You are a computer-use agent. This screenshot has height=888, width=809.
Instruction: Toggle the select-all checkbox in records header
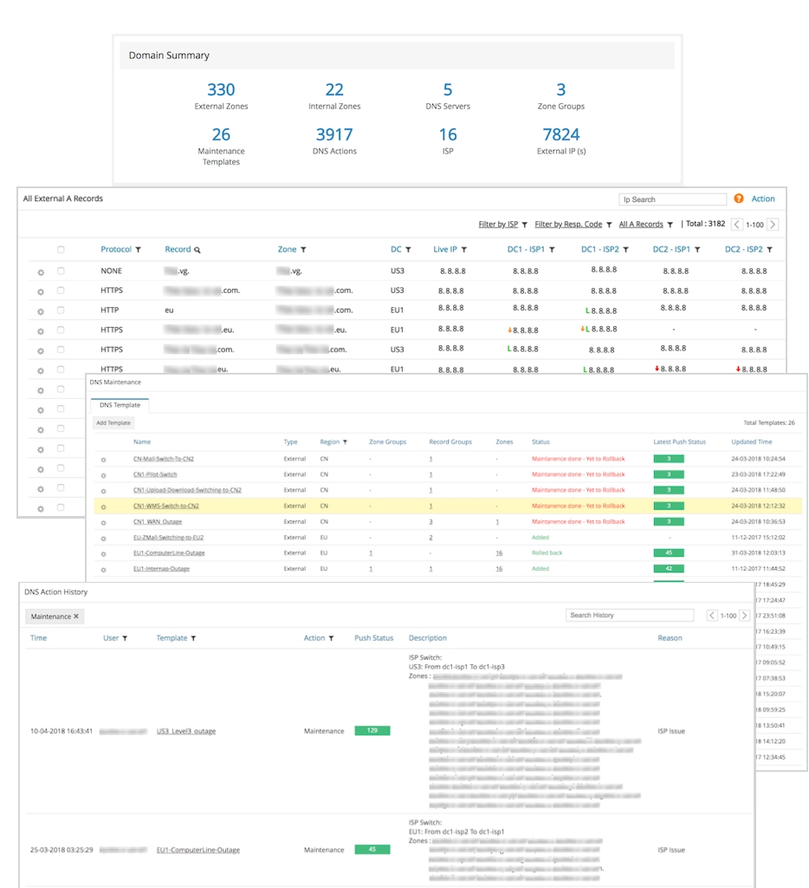click(61, 250)
